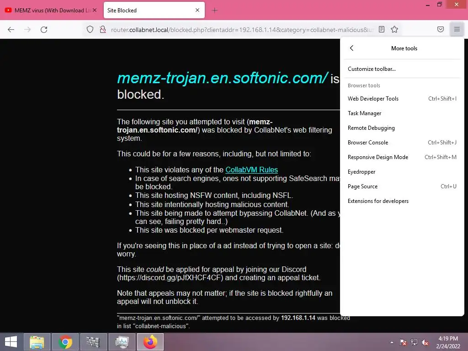Viewport: 468px width, 351px height.
Task: Open the Windows Start button
Action: click(x=11, y=342)
